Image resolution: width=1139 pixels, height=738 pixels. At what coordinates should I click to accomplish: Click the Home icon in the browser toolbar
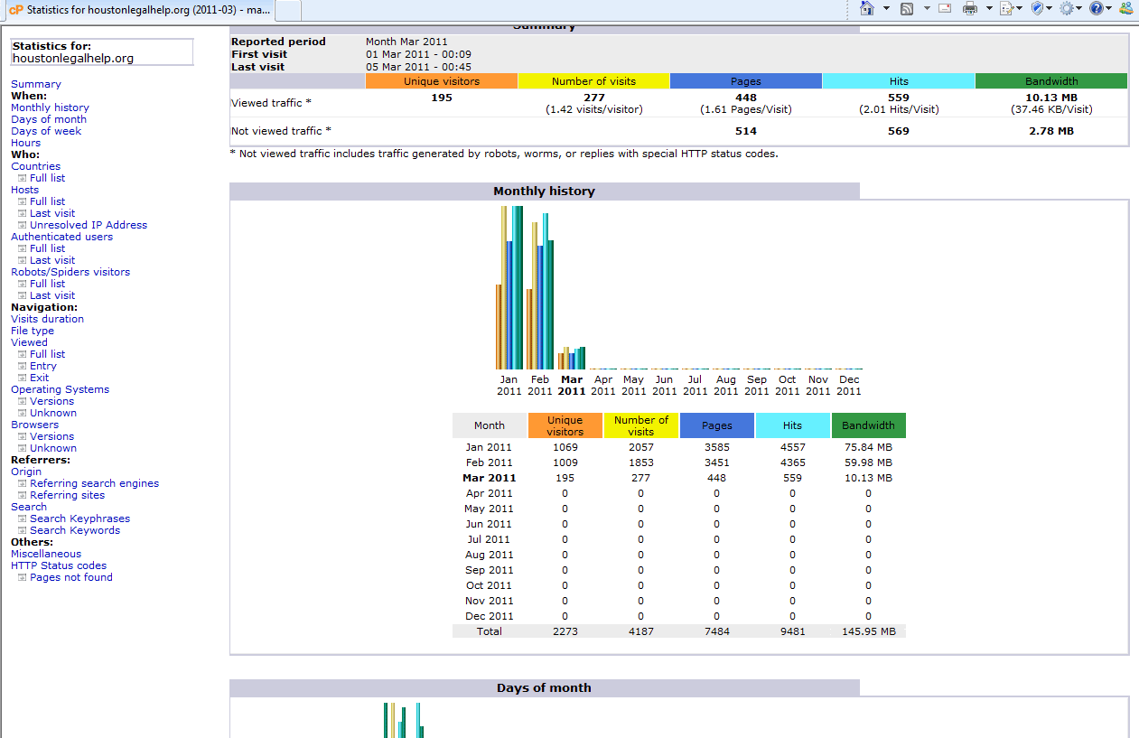tap(867, 8)
